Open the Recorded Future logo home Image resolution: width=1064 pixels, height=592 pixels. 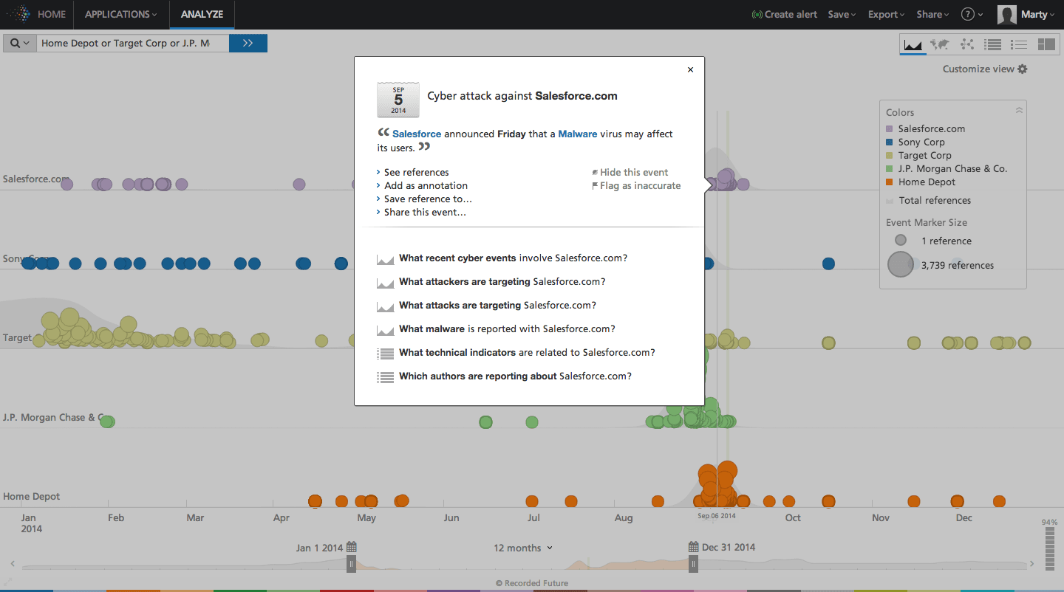[x=18, y=14]
